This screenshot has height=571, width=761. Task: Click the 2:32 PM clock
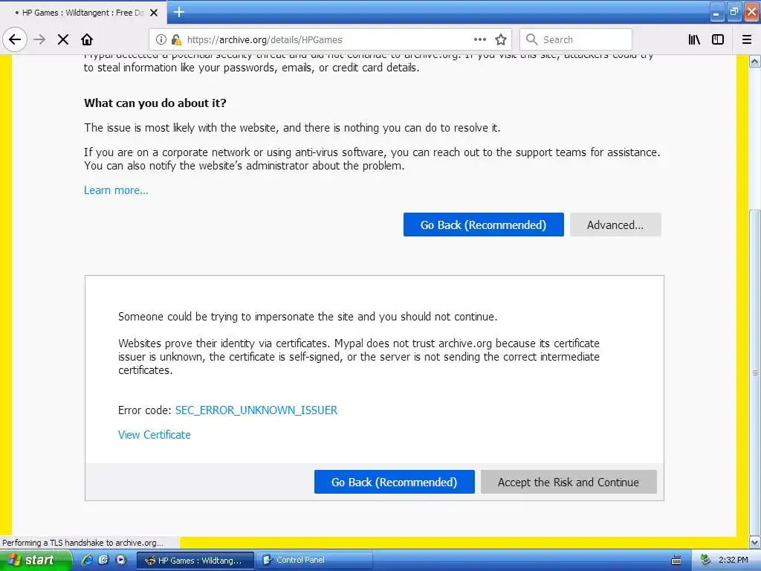(x=734, y=561)
